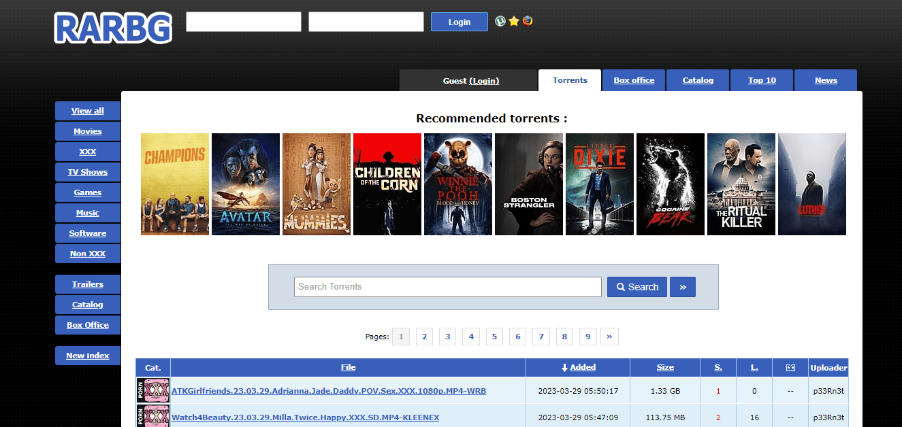
Task: Open the Champions movie poster
Action: tap(175, 184)
